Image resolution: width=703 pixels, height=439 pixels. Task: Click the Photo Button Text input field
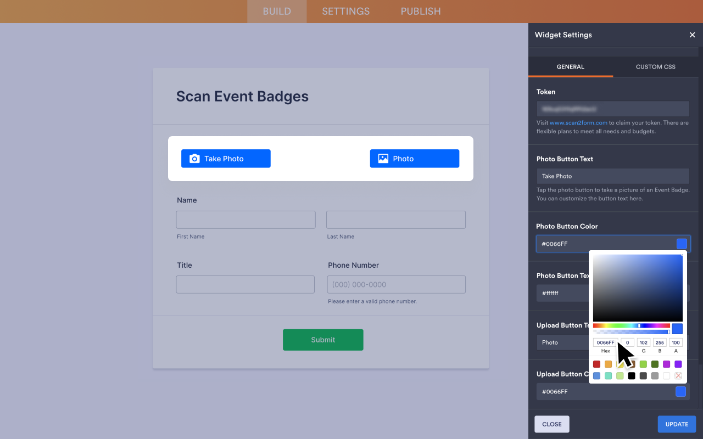click(x=612, y=176)
